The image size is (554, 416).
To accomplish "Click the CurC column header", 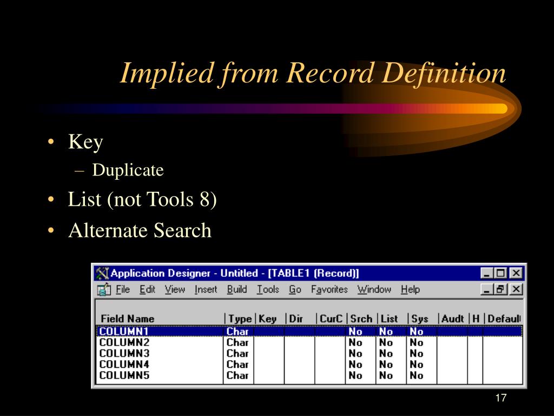I will click(331, 318).
